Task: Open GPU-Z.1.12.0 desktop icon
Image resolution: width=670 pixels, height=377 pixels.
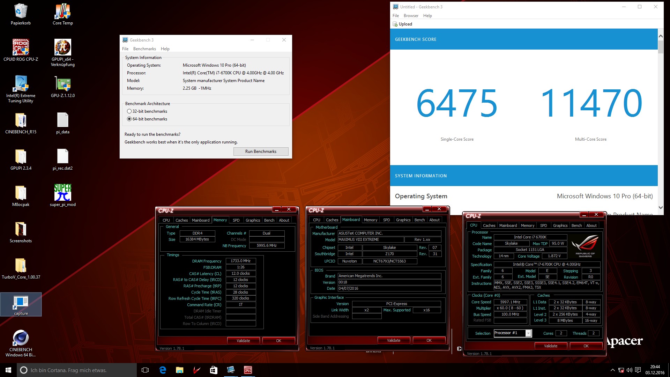Action: click(63, 87)
